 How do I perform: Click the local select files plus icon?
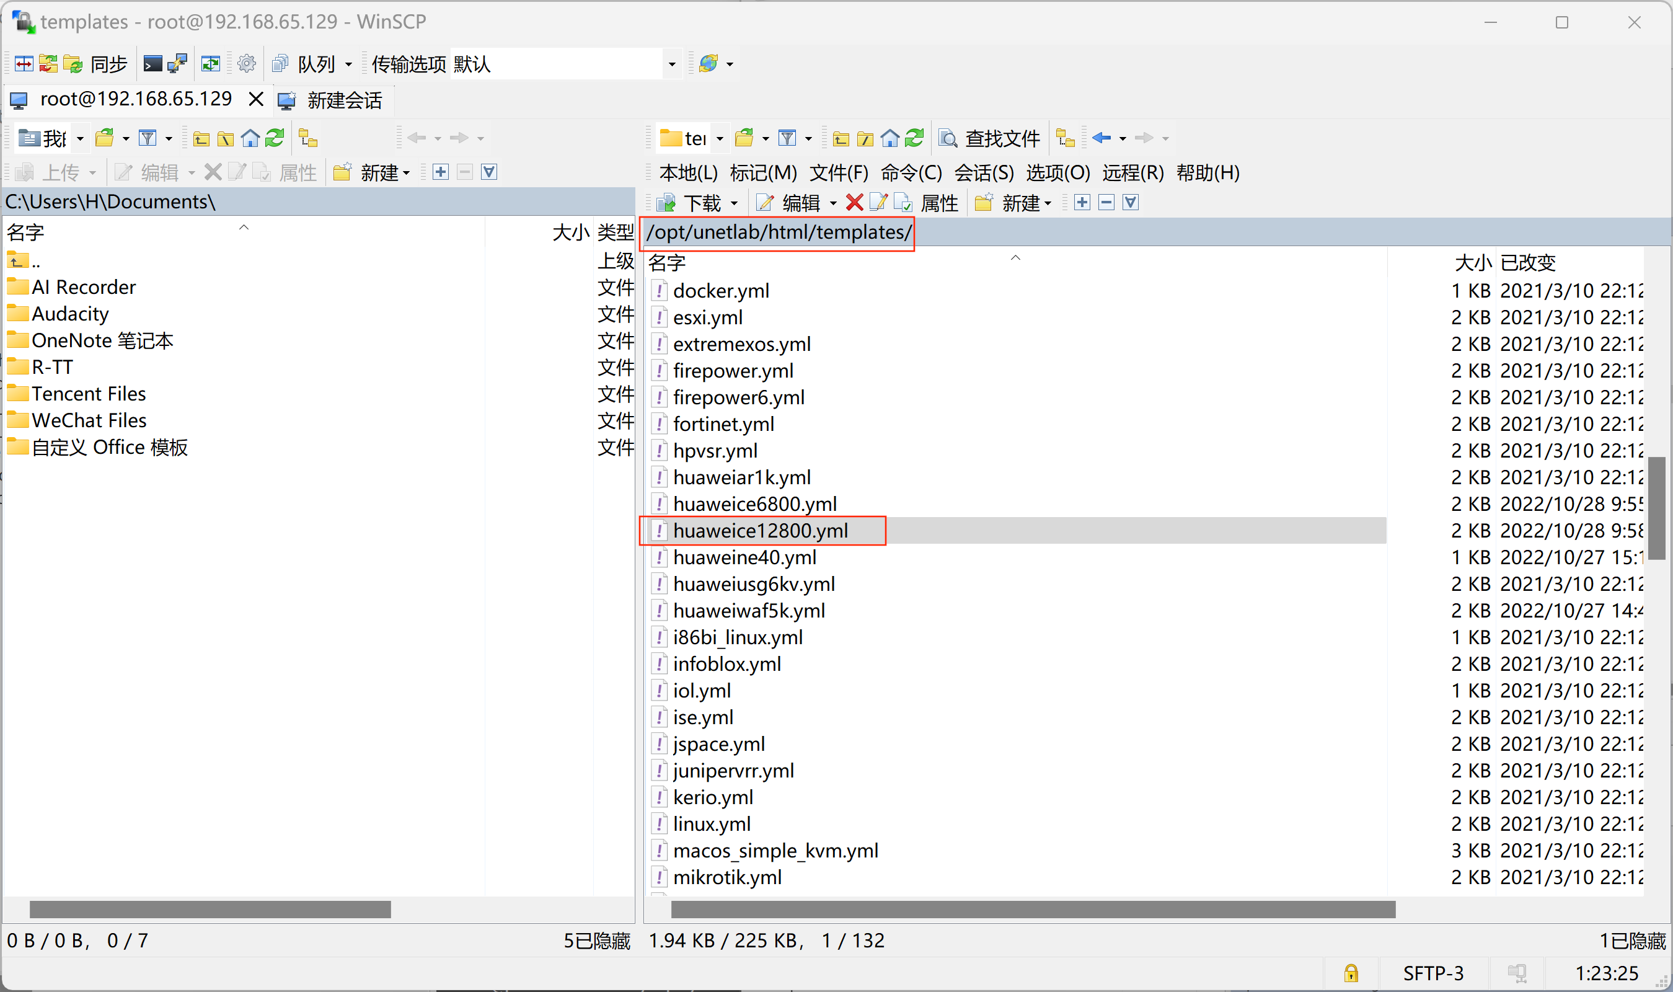pyautogui.click(x=441, y=172)
